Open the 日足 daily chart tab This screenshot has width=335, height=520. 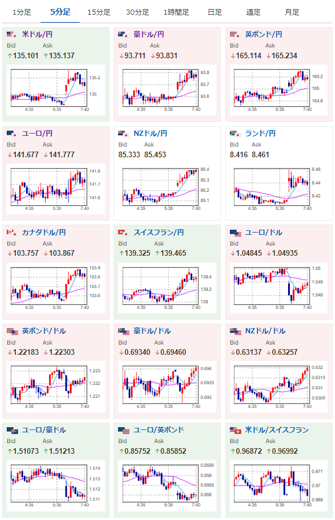pyautogui.click(x=215, y=12)
